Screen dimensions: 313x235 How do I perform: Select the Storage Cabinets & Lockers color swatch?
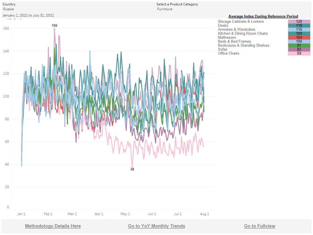(x=299, y=22)
